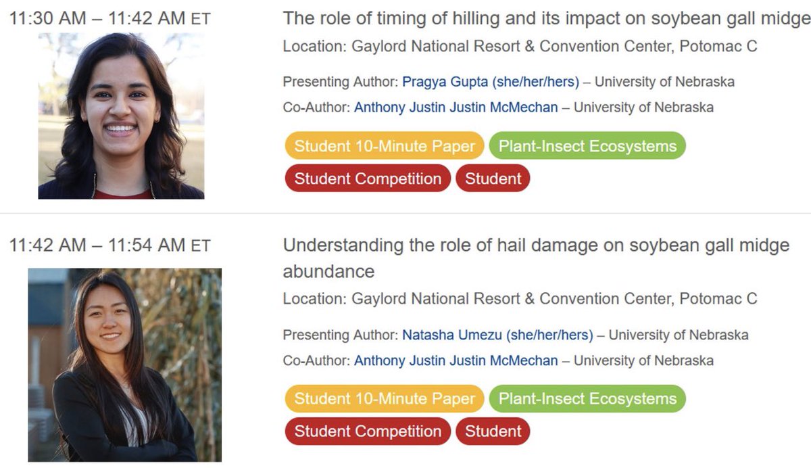Viewport: 811px width, 468px height.
Task: Click Anthony McMechan co-author link in first session
Action: (x=456, y=108)
